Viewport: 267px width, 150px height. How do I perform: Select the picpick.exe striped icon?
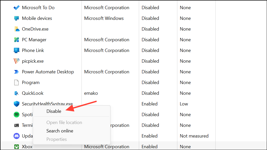point(17,61)
